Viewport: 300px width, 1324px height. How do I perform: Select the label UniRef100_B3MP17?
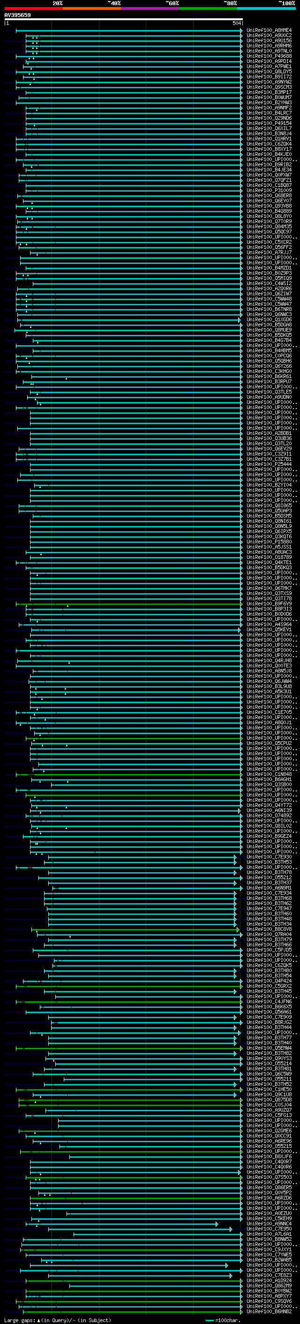pyautogui.click(x=269, y=93)
